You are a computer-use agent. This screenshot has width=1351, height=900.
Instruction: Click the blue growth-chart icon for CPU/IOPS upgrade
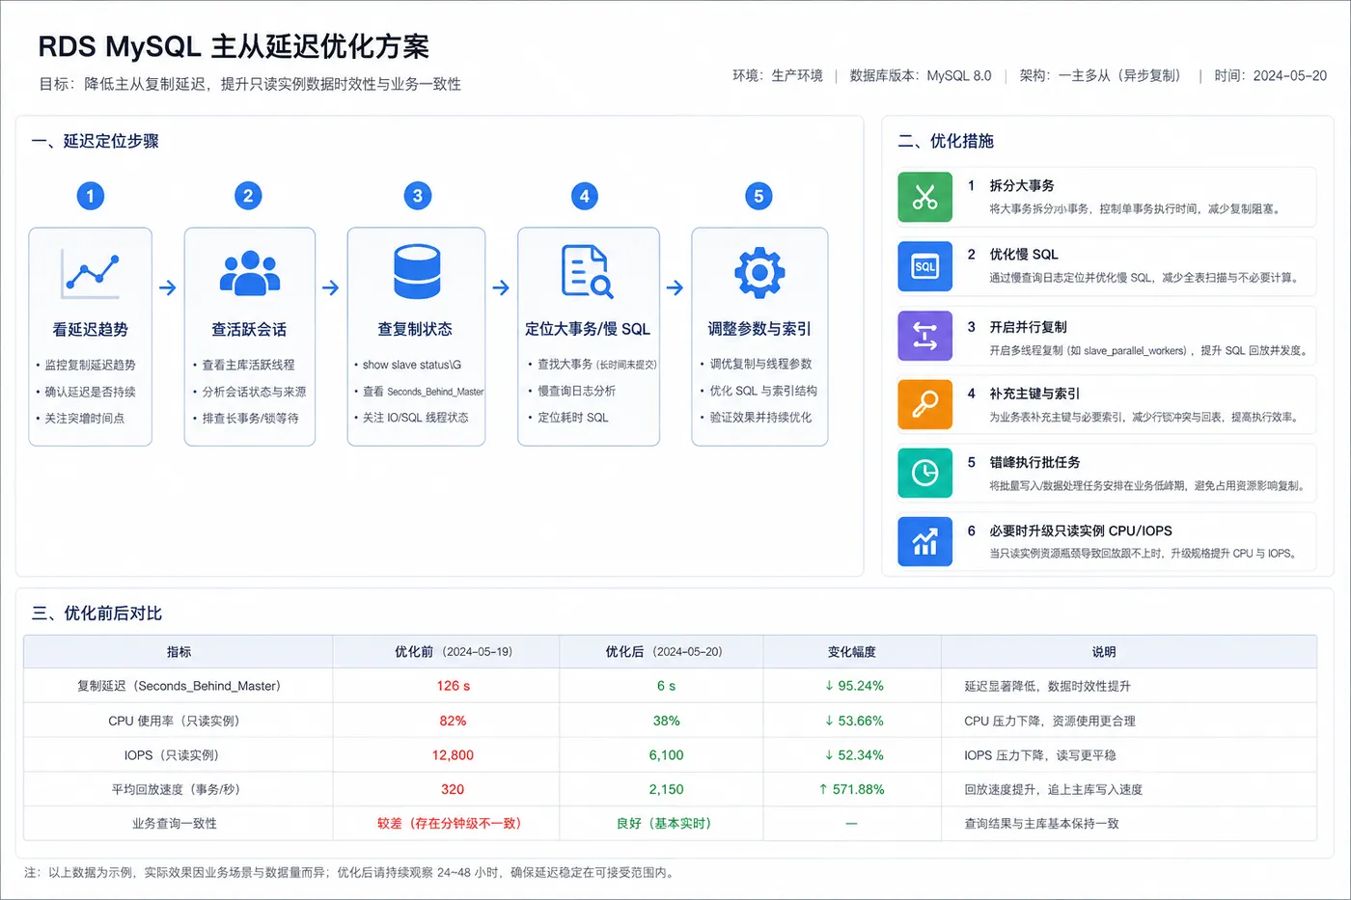point(924,541)
